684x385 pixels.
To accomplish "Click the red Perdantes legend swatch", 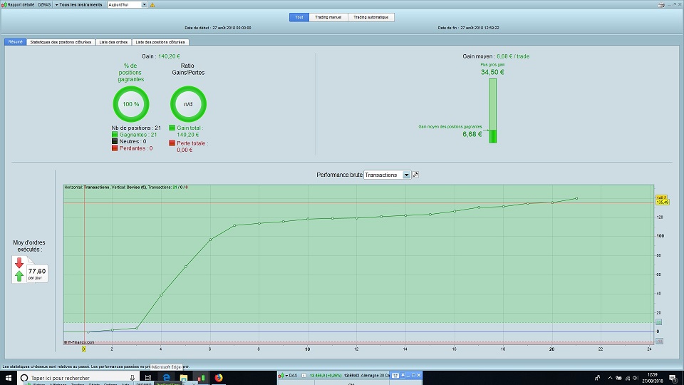I will click(115, 148).
